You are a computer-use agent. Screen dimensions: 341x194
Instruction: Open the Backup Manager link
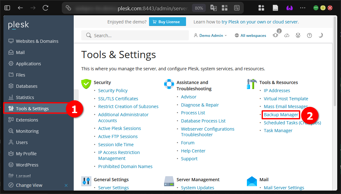pyautogui.click(x=280, y=115)
